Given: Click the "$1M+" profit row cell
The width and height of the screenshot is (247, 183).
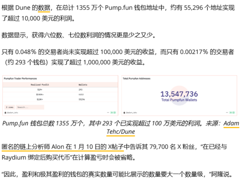Looking at the screenshot, I should pos(40,89).
